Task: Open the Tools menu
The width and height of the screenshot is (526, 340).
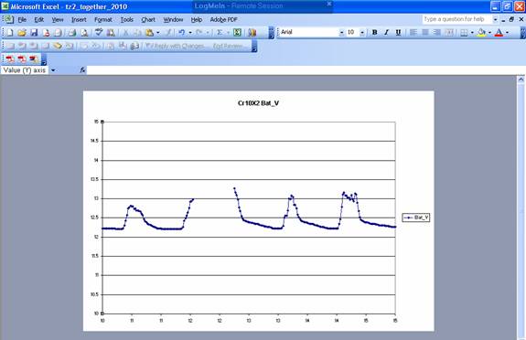Action: (x=127, y=20)
